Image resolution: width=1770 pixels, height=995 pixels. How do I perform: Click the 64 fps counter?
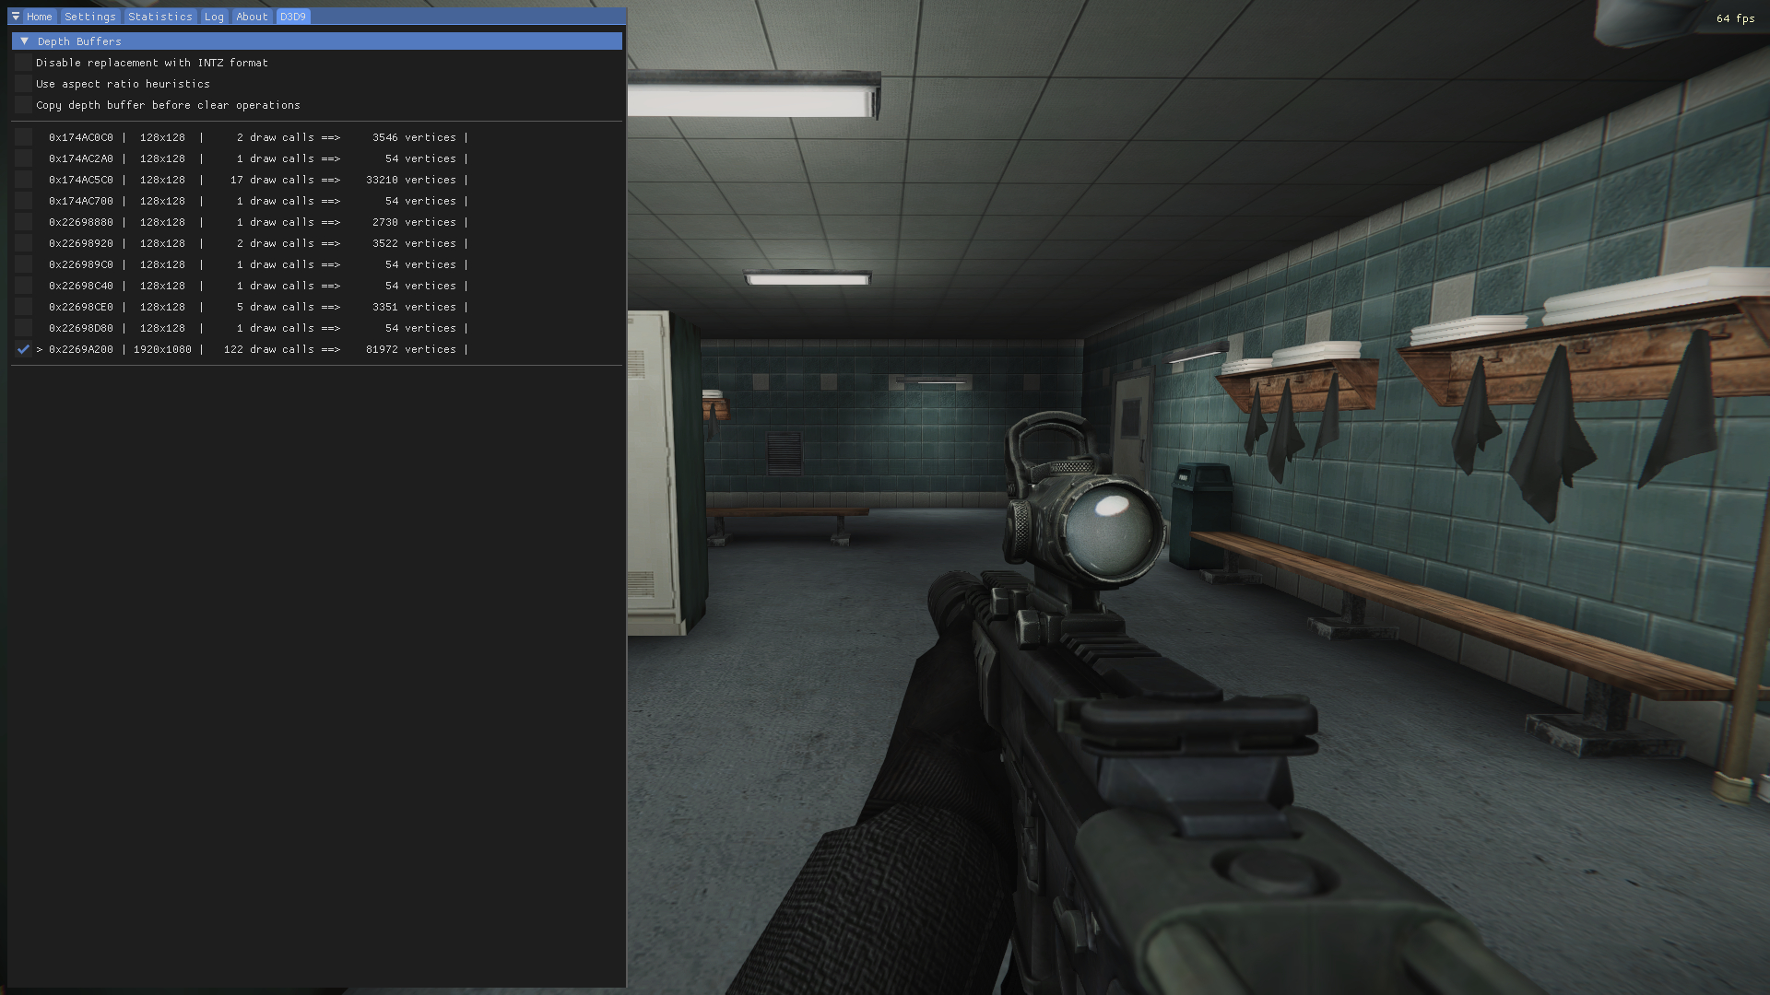pyautogui.click(x=1735, y=18)
